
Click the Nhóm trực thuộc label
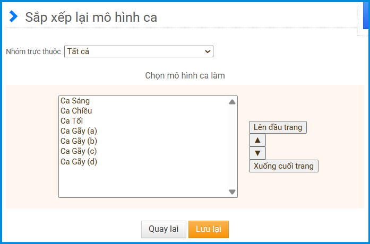point(33,51)
